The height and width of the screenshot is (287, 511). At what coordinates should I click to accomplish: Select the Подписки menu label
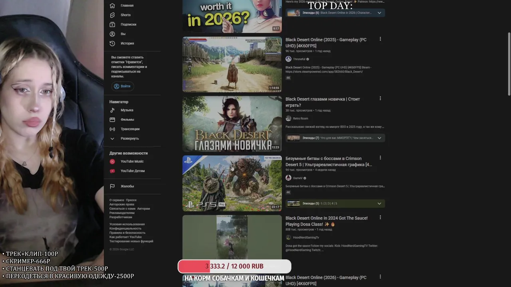(128, 24)
